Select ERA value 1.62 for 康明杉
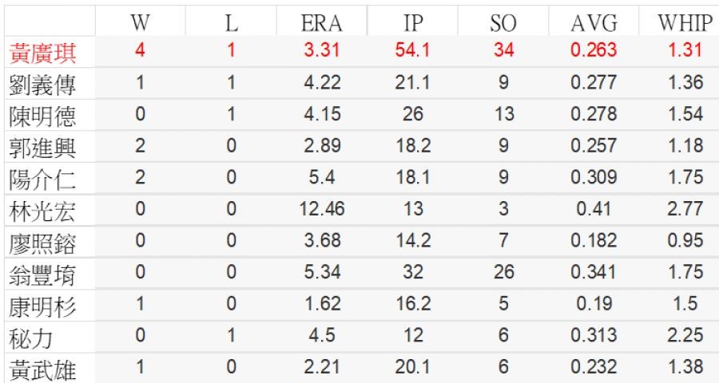This screenshot has height=383, width=719. coord(322,304)
